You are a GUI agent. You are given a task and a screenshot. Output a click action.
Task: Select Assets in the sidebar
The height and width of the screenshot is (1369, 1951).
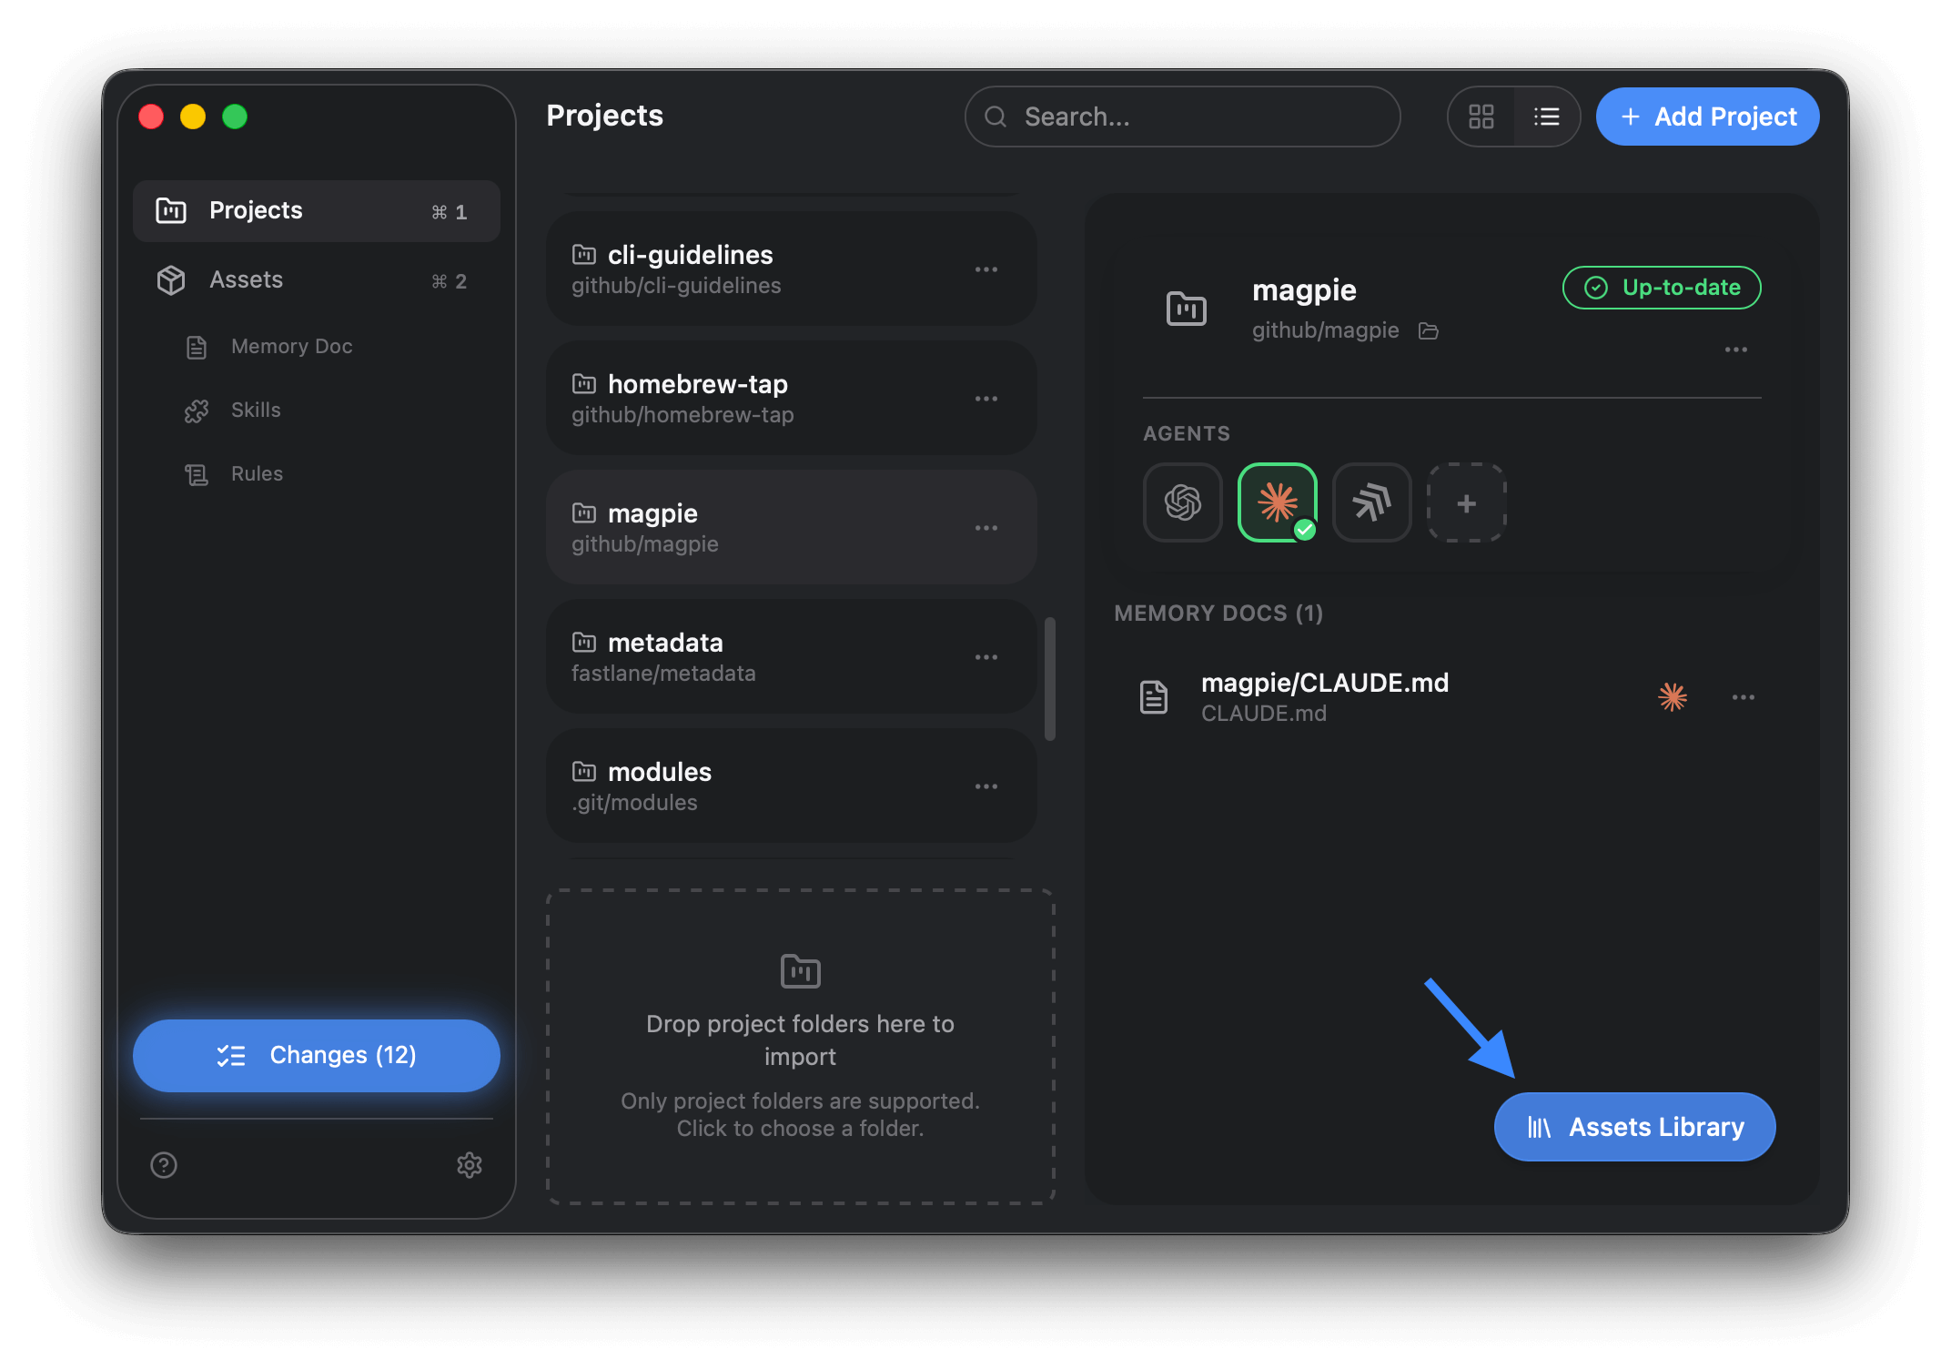[246, 279]
